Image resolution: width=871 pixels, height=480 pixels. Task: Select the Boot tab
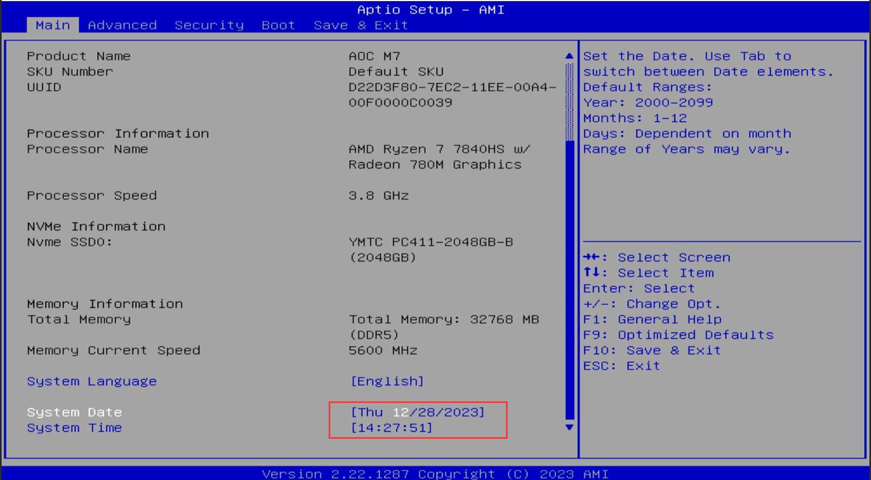pyautogui.click(x=278, y=25)
